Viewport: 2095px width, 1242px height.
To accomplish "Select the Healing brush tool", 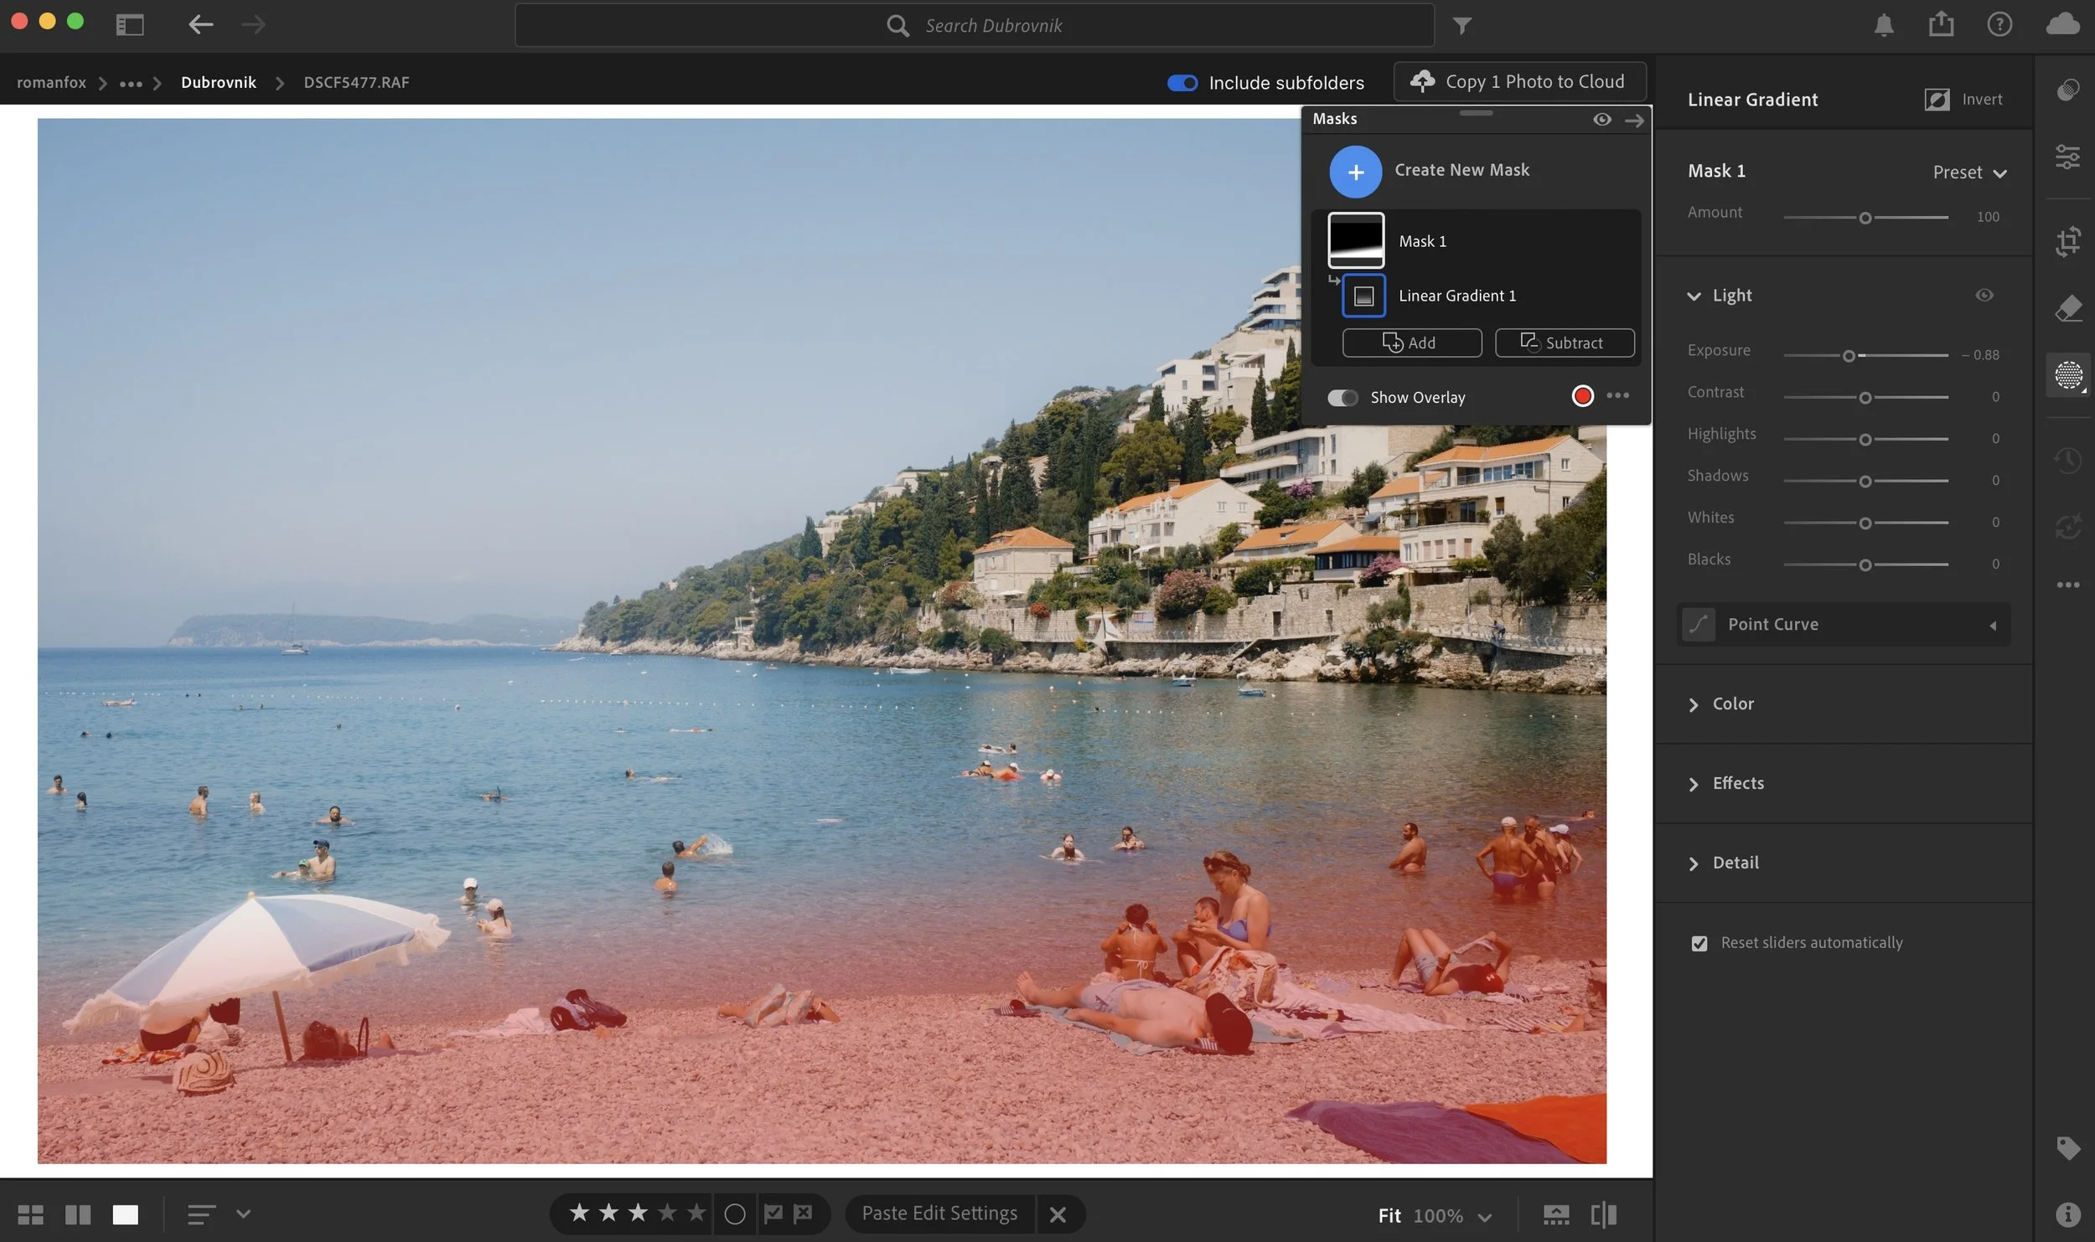I will 2067,308.
